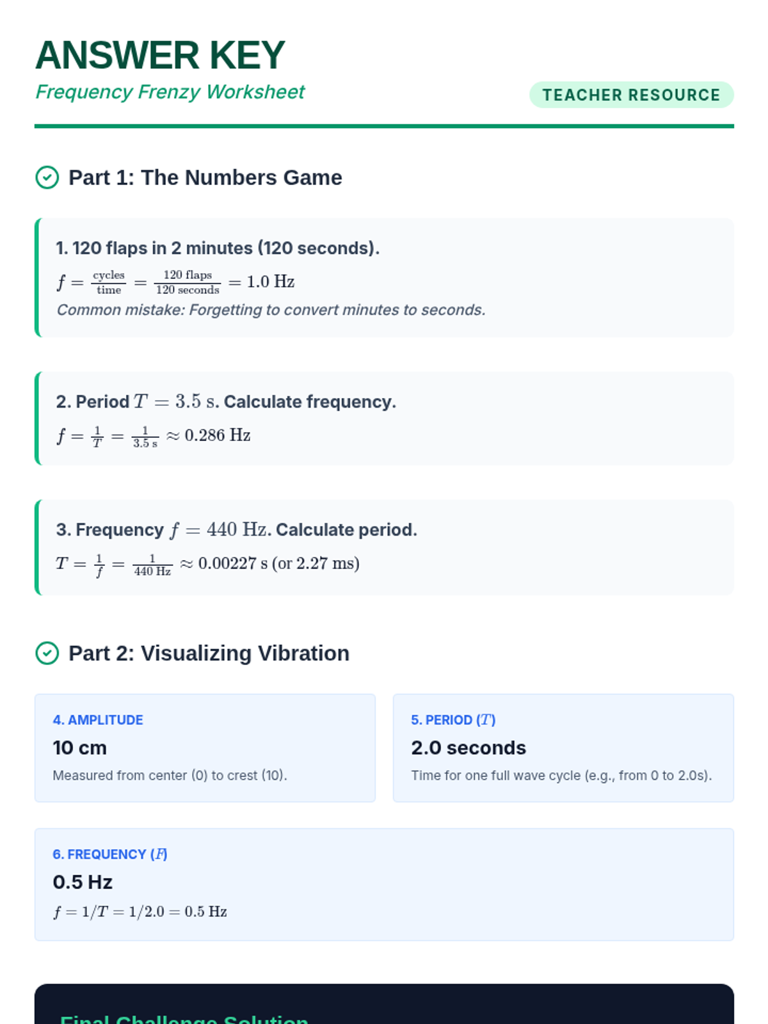Click the Part 1 check-circle icon
Screen dimensions: 768x1024
(47, 178)
